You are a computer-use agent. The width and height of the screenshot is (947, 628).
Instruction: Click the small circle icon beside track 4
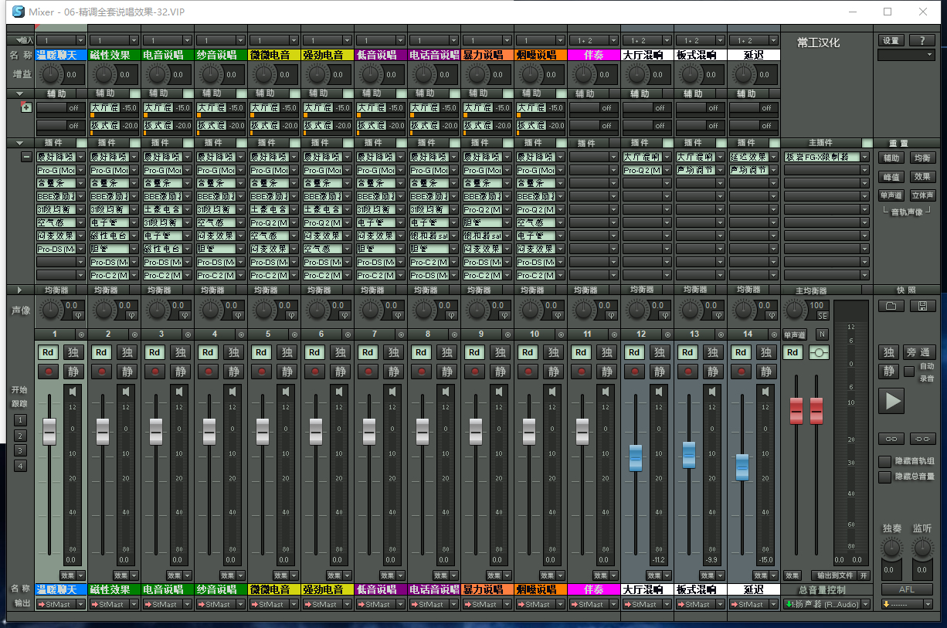(x=241, y=334)
